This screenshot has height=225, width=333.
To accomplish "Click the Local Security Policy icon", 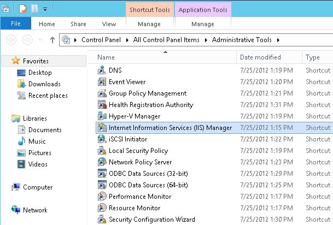I will (x=102, y=150).
